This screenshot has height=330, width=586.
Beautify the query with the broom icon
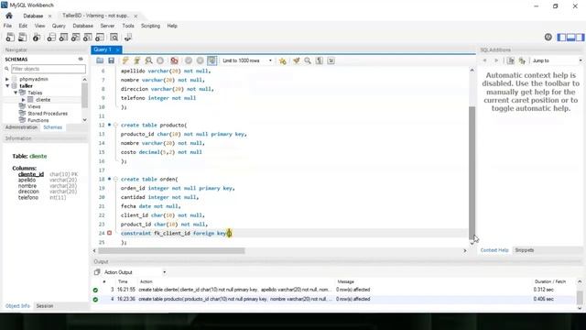[x=297, y=60]
